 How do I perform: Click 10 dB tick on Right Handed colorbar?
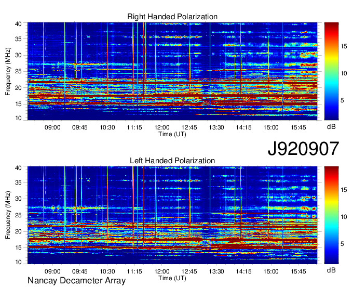344,73
